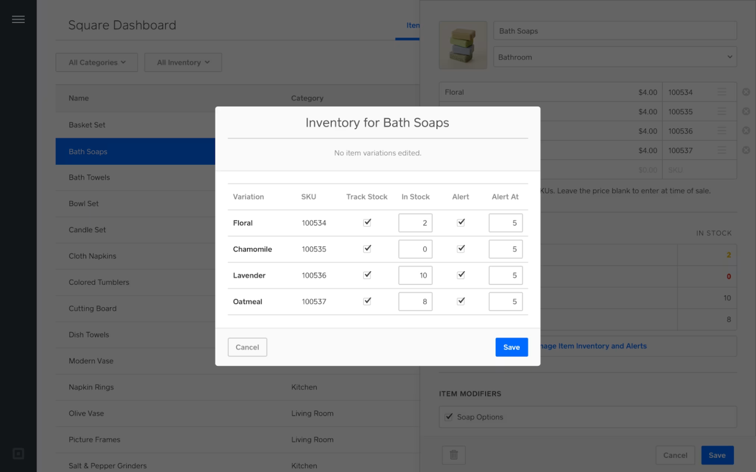The width and height of the screenshot is (756, 472).
Task: Click the trash delete icon
Action: click(453, 455)
